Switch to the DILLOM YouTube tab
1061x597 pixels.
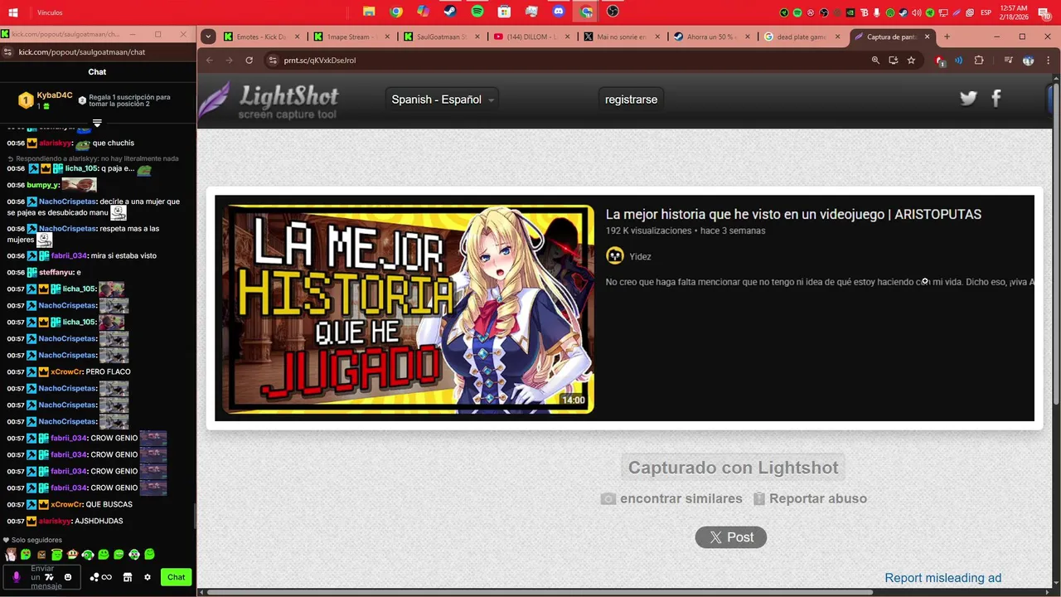tap(530, 36)
